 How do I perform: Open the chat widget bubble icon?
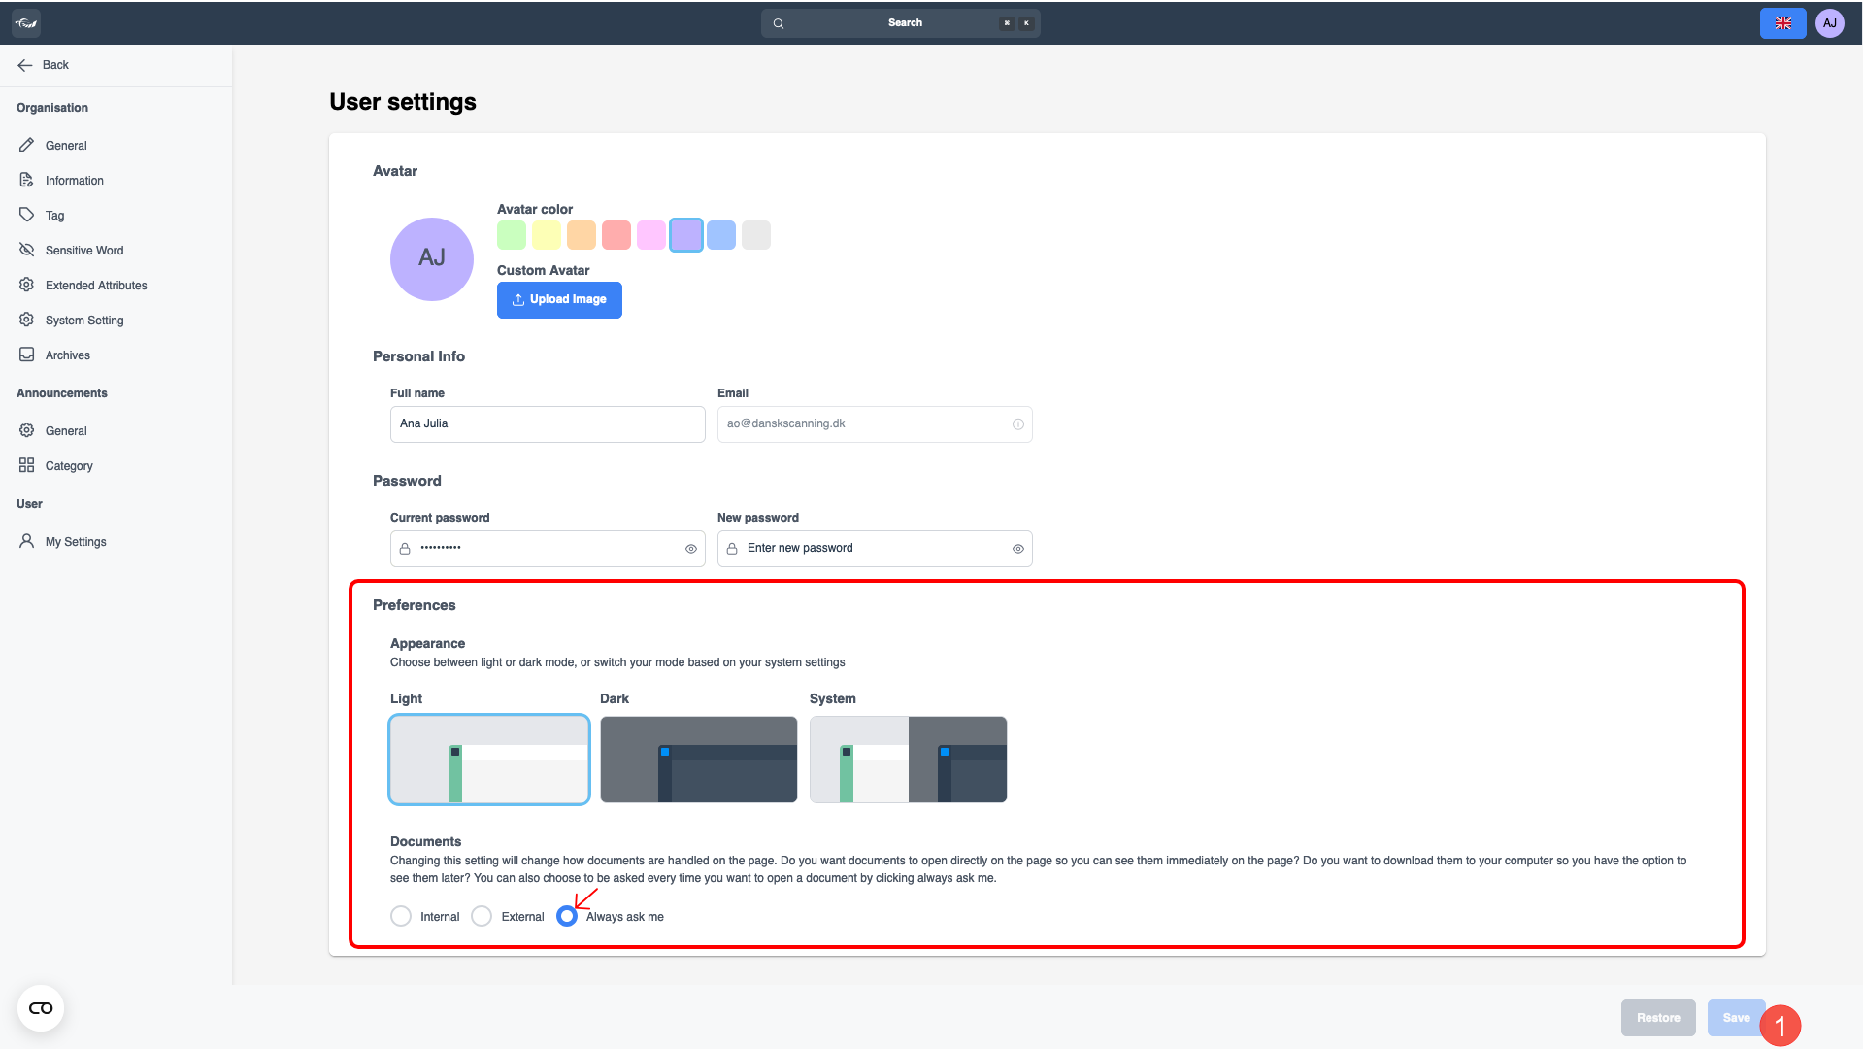click(41, 1008)
